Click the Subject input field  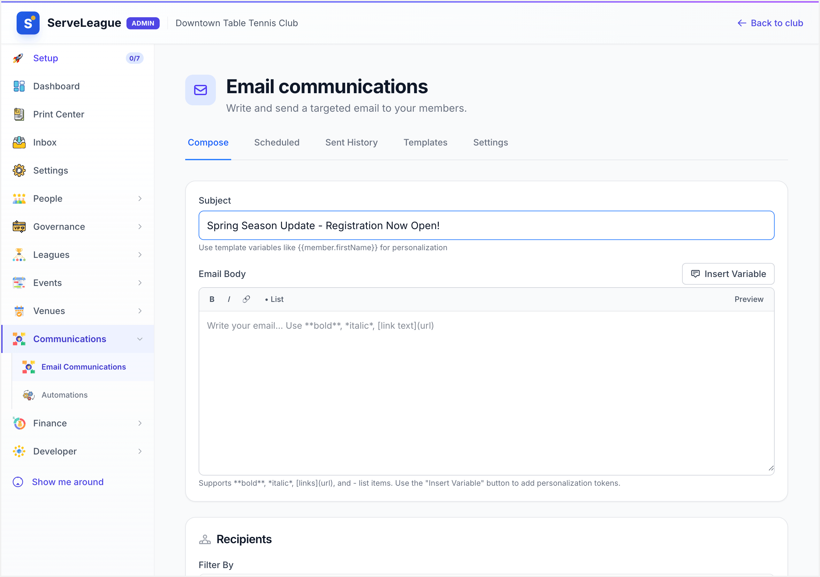(x=486, y=225)
